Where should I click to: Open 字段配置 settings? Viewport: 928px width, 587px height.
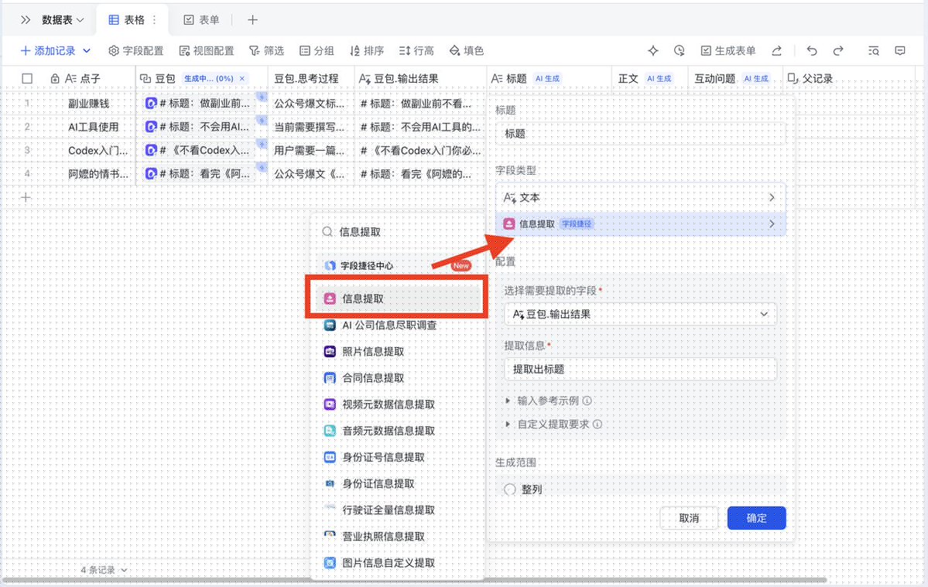click(136, 51)
